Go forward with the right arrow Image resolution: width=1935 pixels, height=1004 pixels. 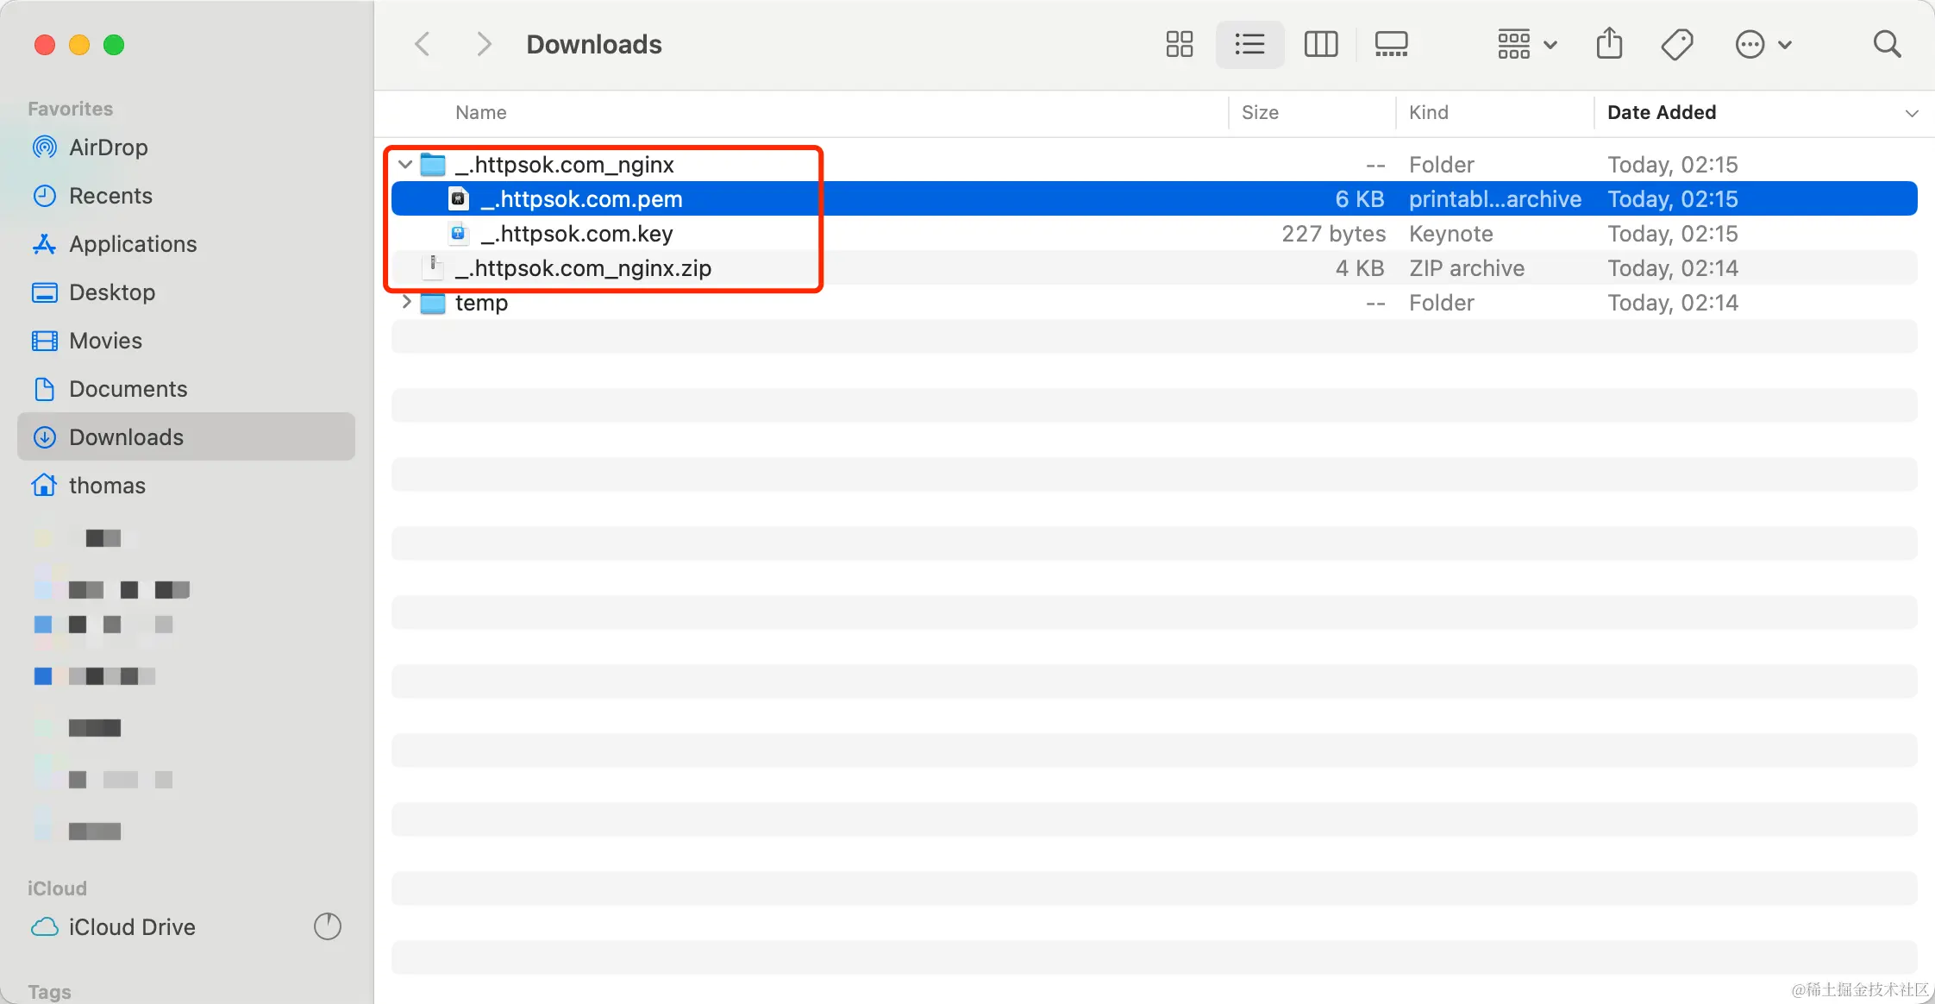click(484, 44)
